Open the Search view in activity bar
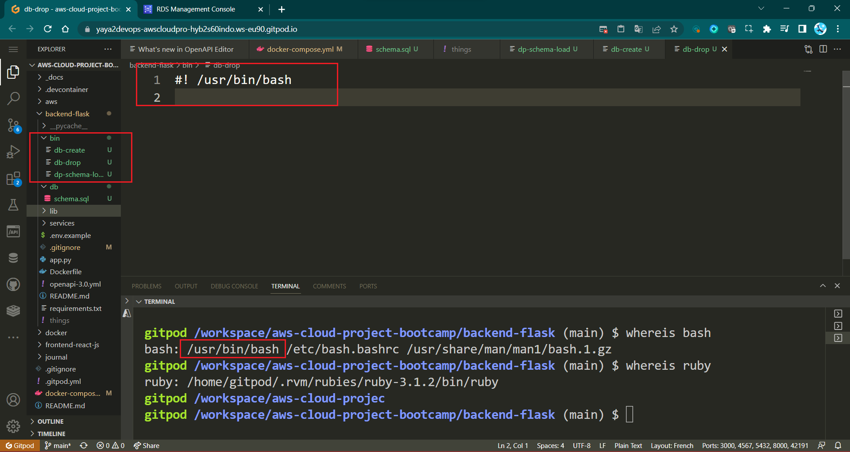 pyautogui.click(x=13, y=98)
